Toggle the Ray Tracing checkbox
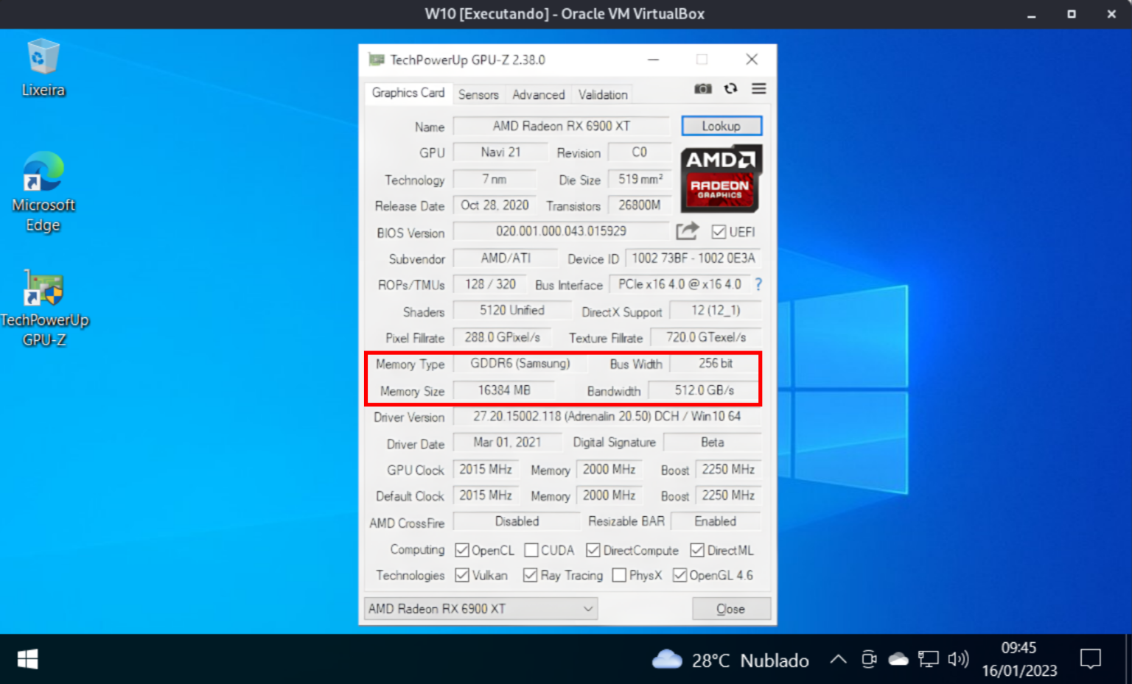1132x684 pixels. pyautogui.click(x=530, y=575)
